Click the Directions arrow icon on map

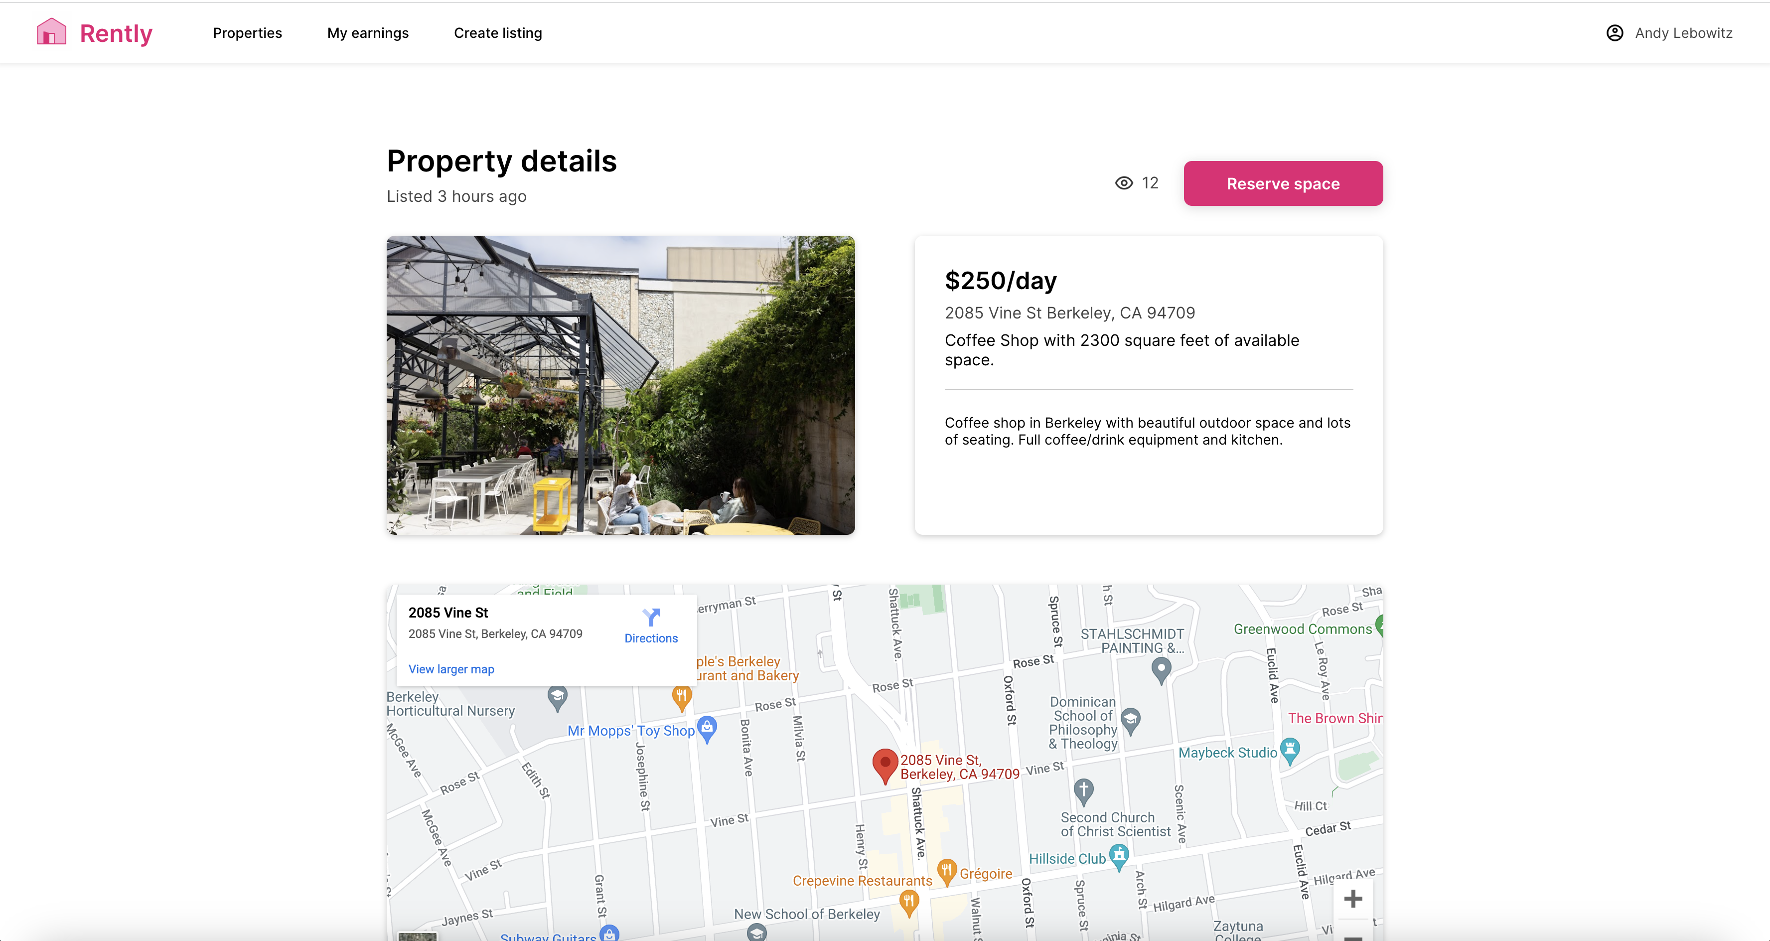tap(651, 617)
